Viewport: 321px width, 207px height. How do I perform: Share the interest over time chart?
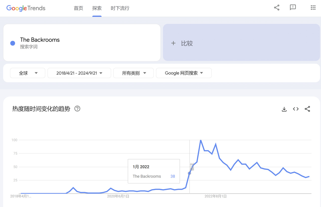click(x=307, y=109)
